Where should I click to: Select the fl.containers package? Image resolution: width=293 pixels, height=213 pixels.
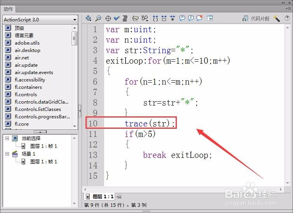[x=28, y=87]
